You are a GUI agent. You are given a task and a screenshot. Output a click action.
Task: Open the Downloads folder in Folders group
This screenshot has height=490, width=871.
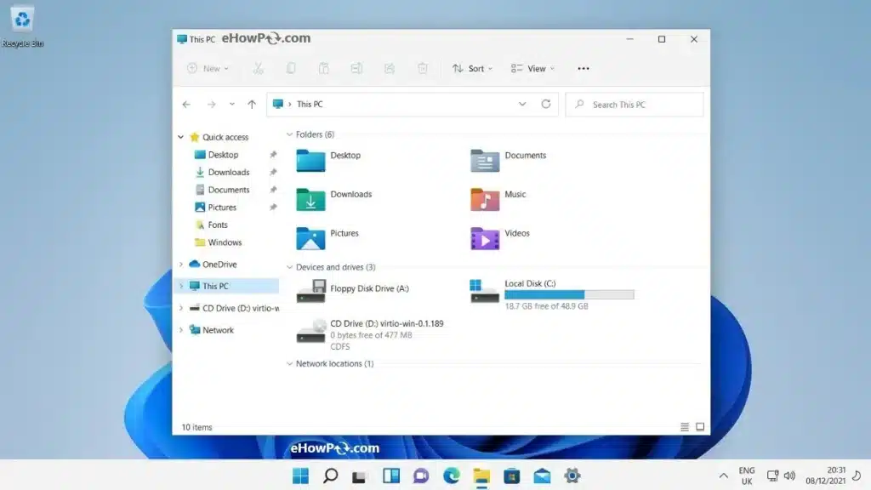pos(333,199)
